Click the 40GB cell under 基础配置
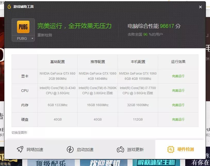Screen dimensions: 210x166 click(x=58, y=120)
